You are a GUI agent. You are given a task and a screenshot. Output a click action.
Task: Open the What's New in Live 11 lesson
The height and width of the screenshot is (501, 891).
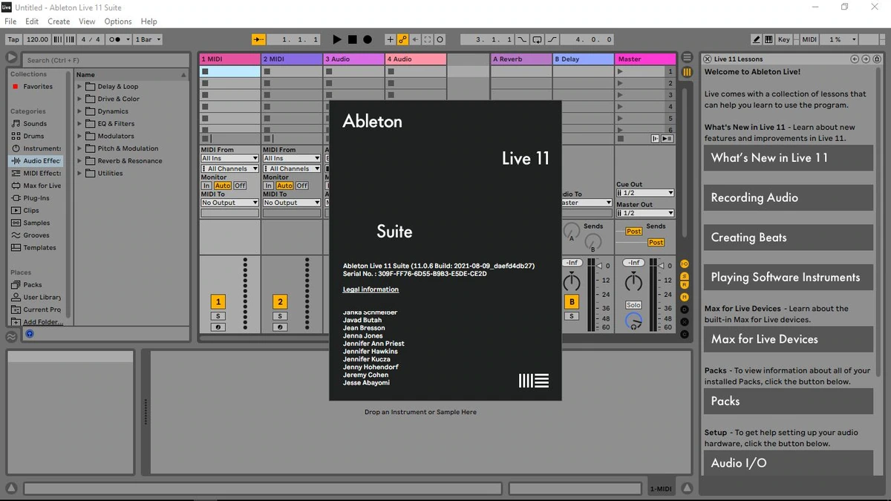pyautogui.click(x=789, y=158)
